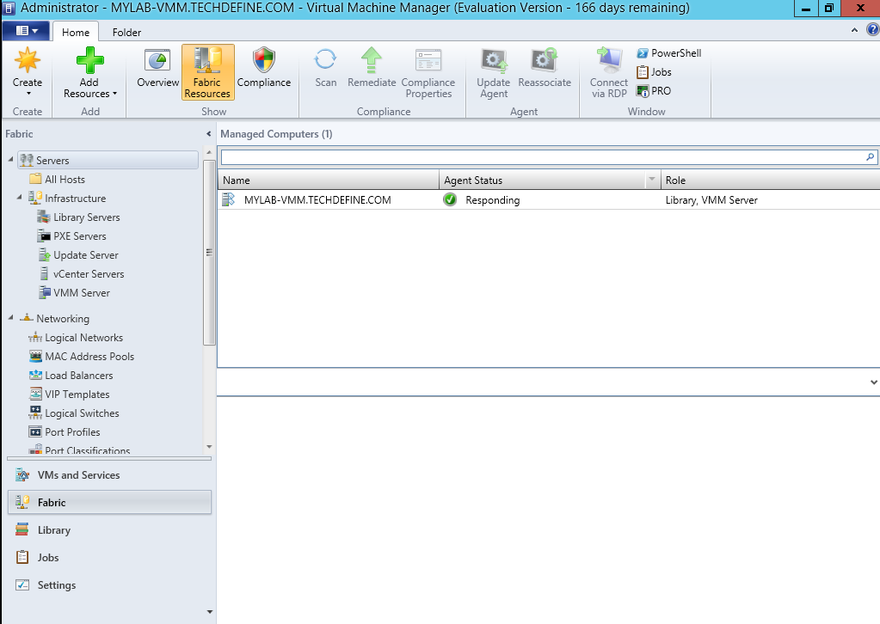This screenshot has width=880, height=624.
Task: Select Load Balancers
Action: [71, 376]
